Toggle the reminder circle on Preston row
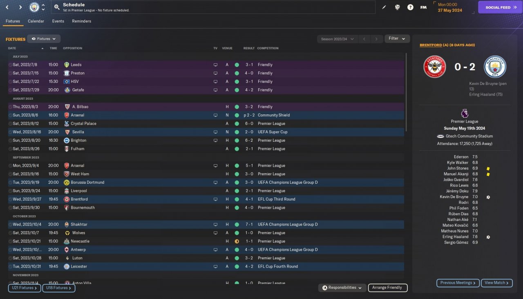 click(10, 73)
